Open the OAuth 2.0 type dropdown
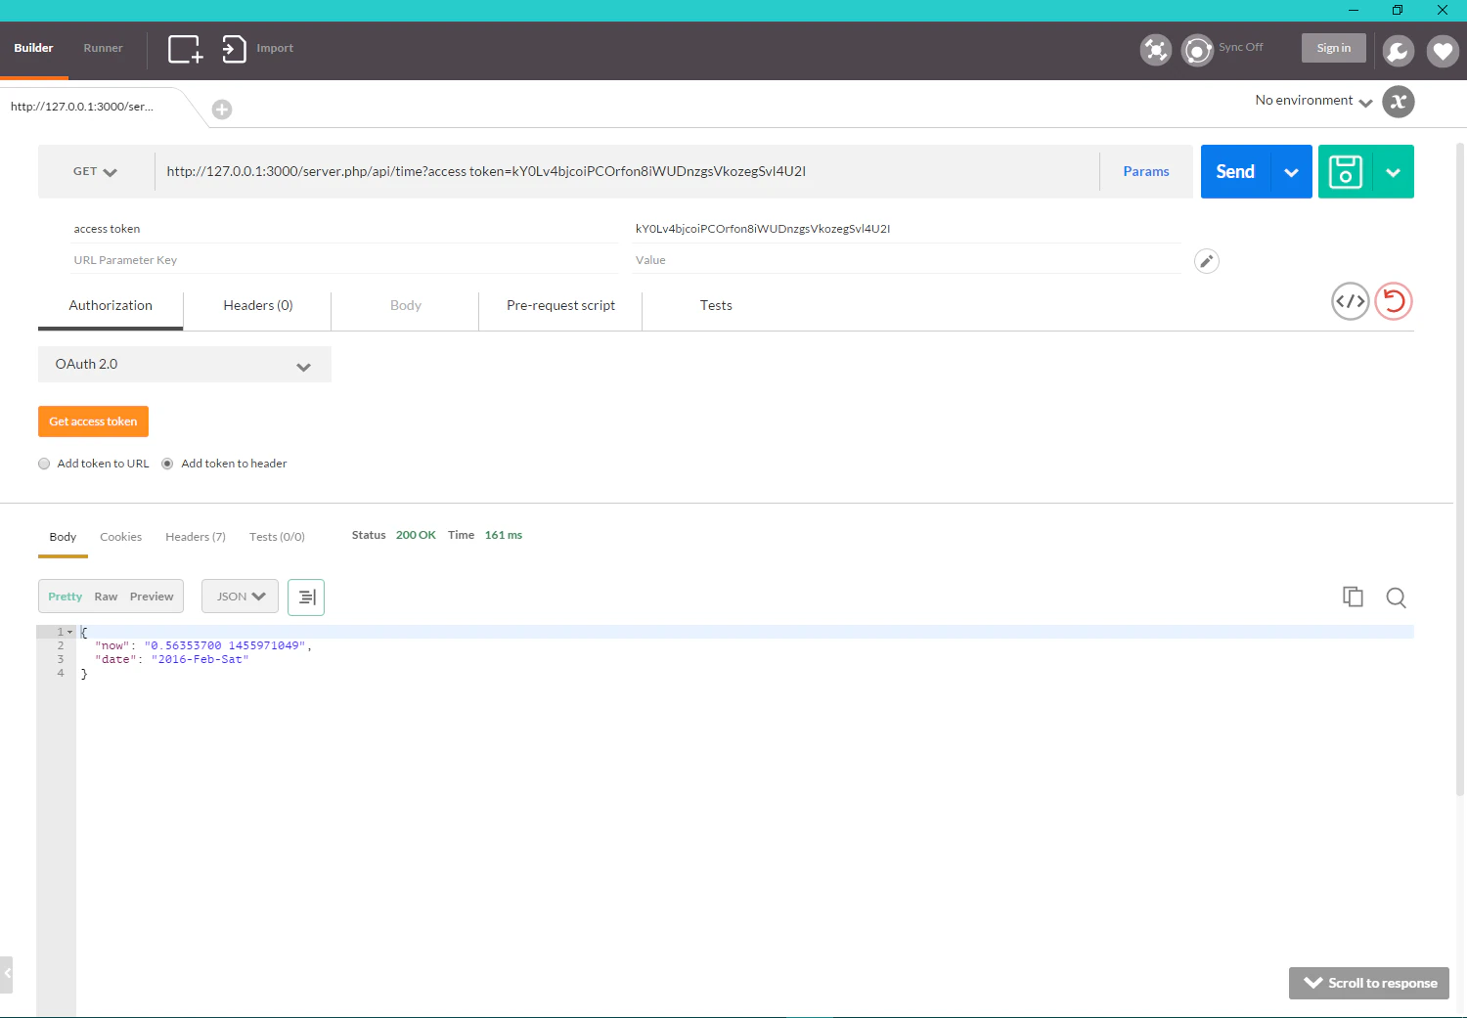This screenshot has width=1467, height=1018. (x=185, y=365)
